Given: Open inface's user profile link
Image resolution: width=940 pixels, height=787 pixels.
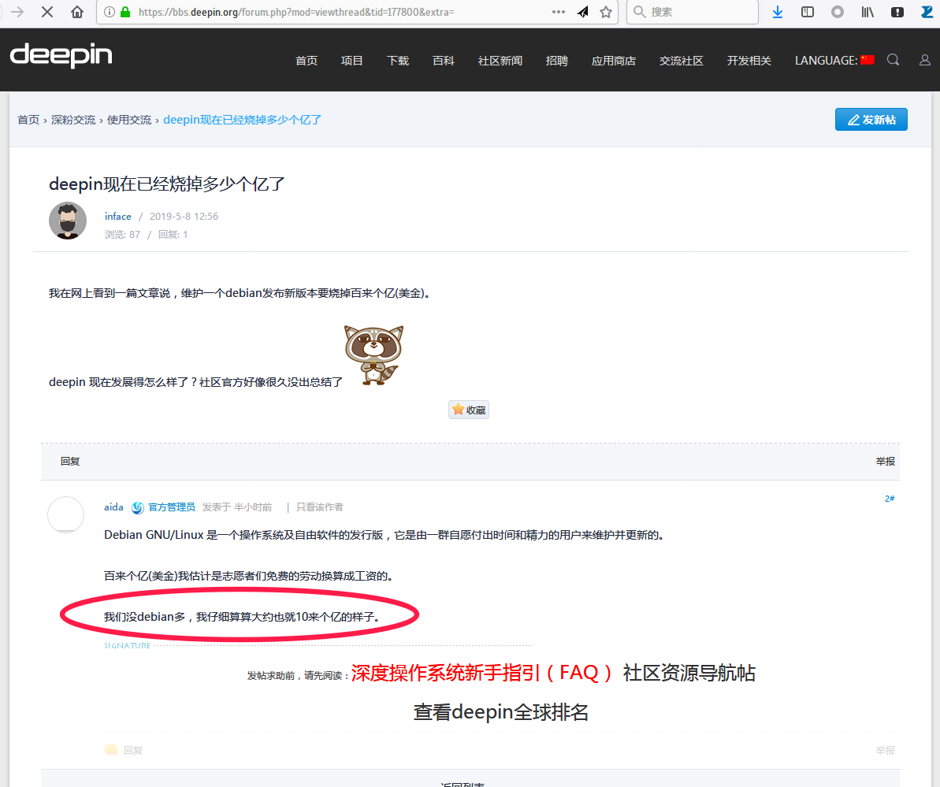Looking at the screenshot, I should click(x=118, y=217).
